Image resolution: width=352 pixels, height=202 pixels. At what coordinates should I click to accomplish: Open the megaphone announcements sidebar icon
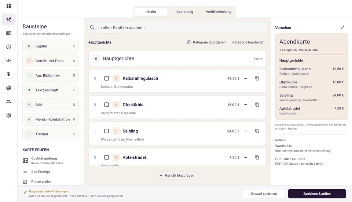pos(8,60)
